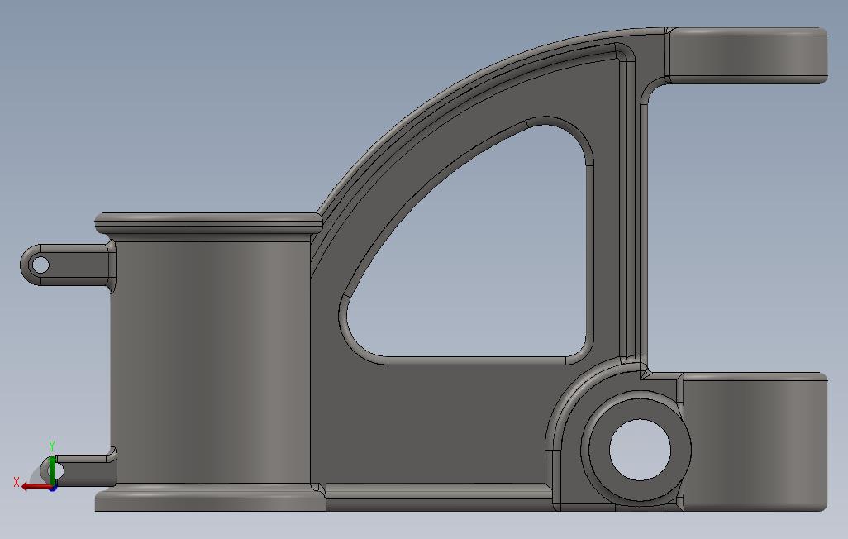Image resolution: width=848 pixels, height=539 pixels.
Task: Select the upper right cylindrical arm face
Action: pos(748,56)
